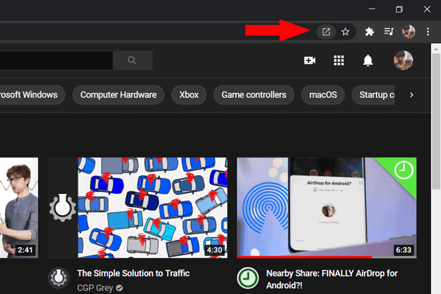The width and height of the screenshot is (441, 294).
Task: Select the Xbox topic chip
Action: pyautogui.click(x=189, y=95)
